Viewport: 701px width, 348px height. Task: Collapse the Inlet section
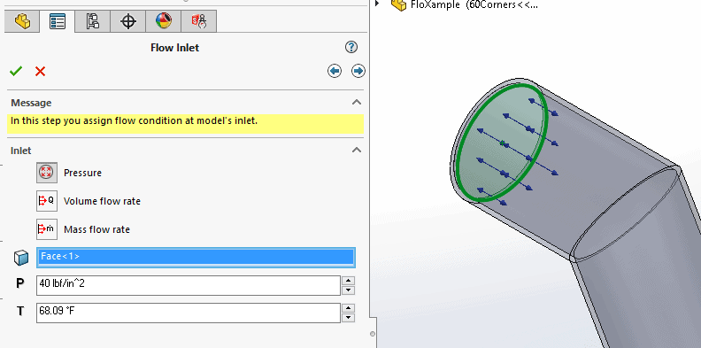(357, 151)
